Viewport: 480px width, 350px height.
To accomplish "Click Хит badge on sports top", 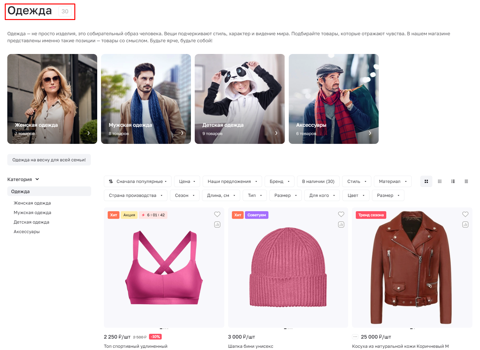I will pos(113,215).
